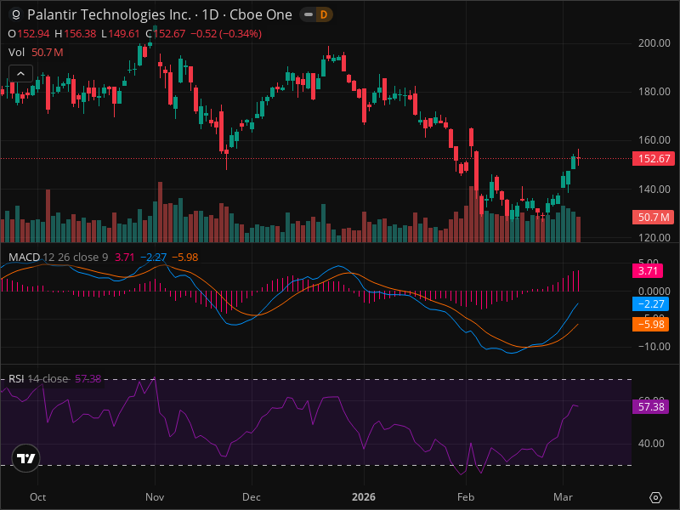Click the Oct label on time axis
Screen dimensions: 680x510
pyautogui.click(x=37, y=497)
